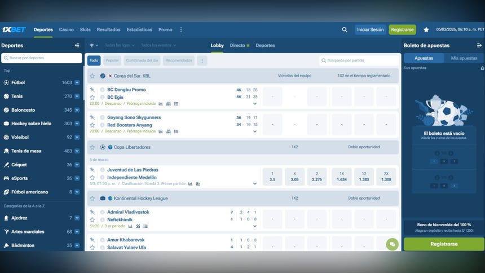Open list icon for BC Dongbu Promo match

[x=176, y=104]
